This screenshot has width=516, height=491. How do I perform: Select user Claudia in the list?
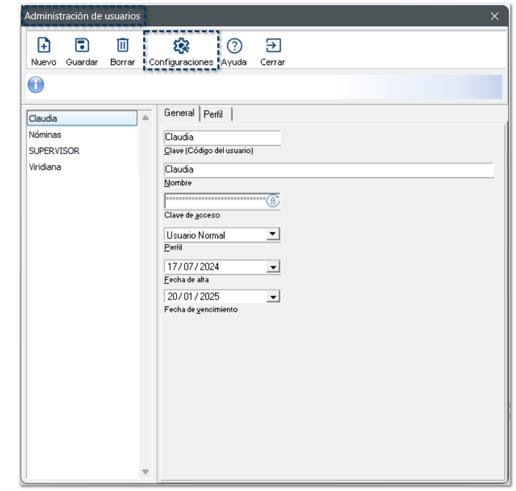tap(43, 119)
